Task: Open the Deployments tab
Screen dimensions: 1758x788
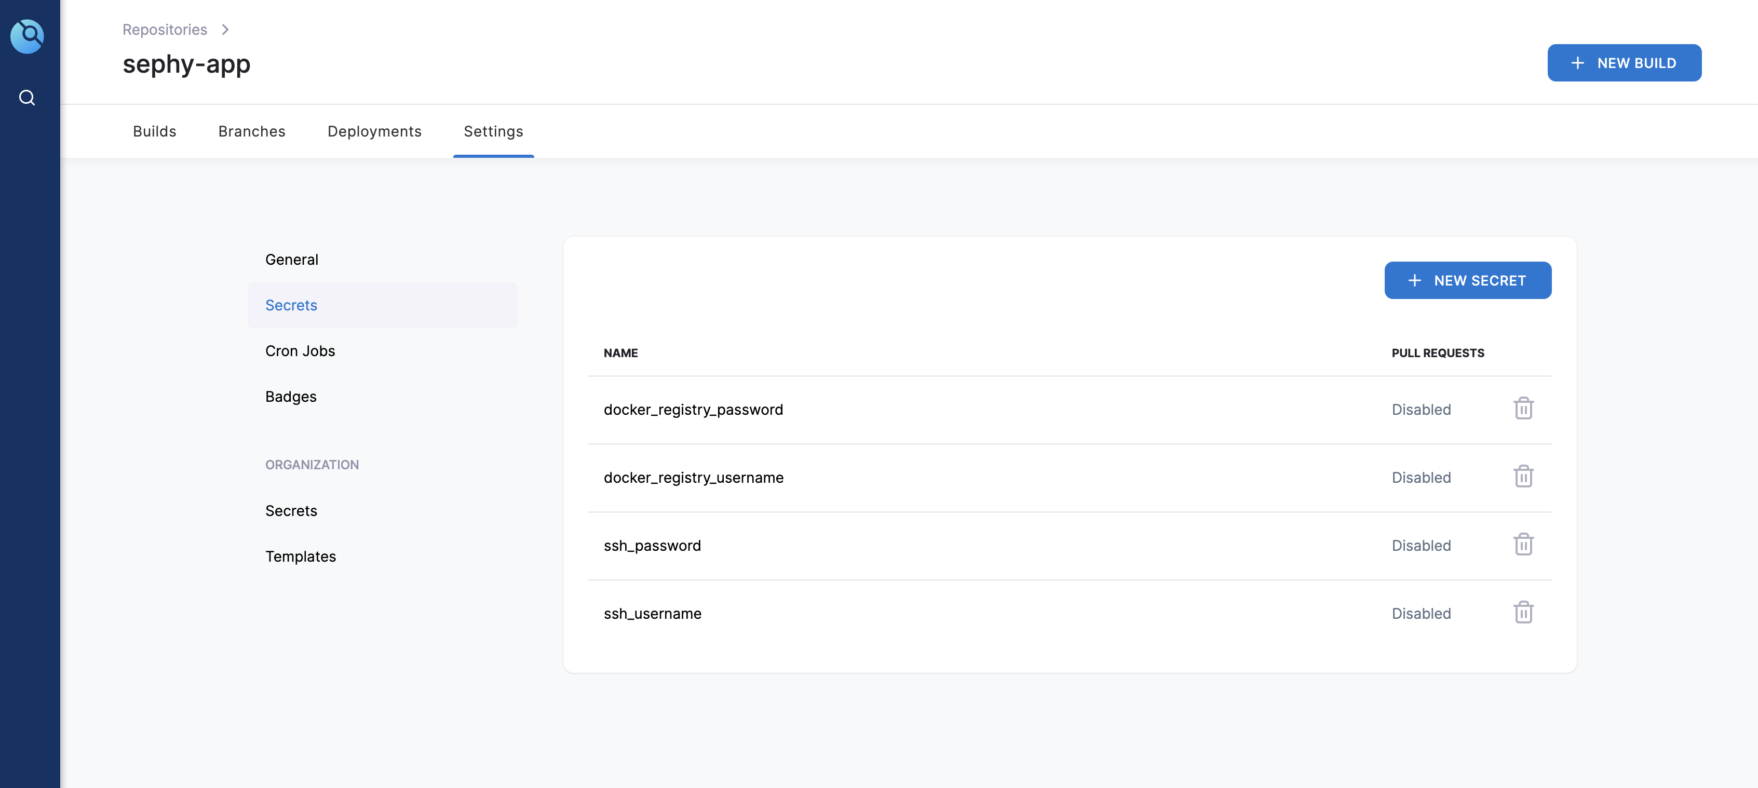Action: click(375, 132)
